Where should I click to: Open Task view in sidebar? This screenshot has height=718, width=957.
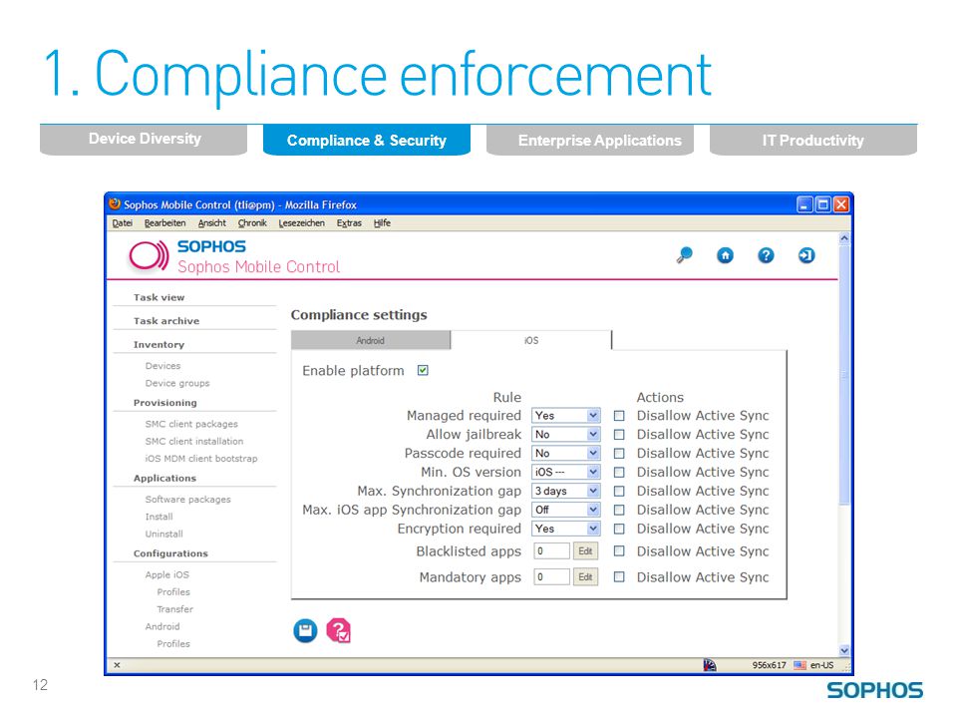(159, 297)
